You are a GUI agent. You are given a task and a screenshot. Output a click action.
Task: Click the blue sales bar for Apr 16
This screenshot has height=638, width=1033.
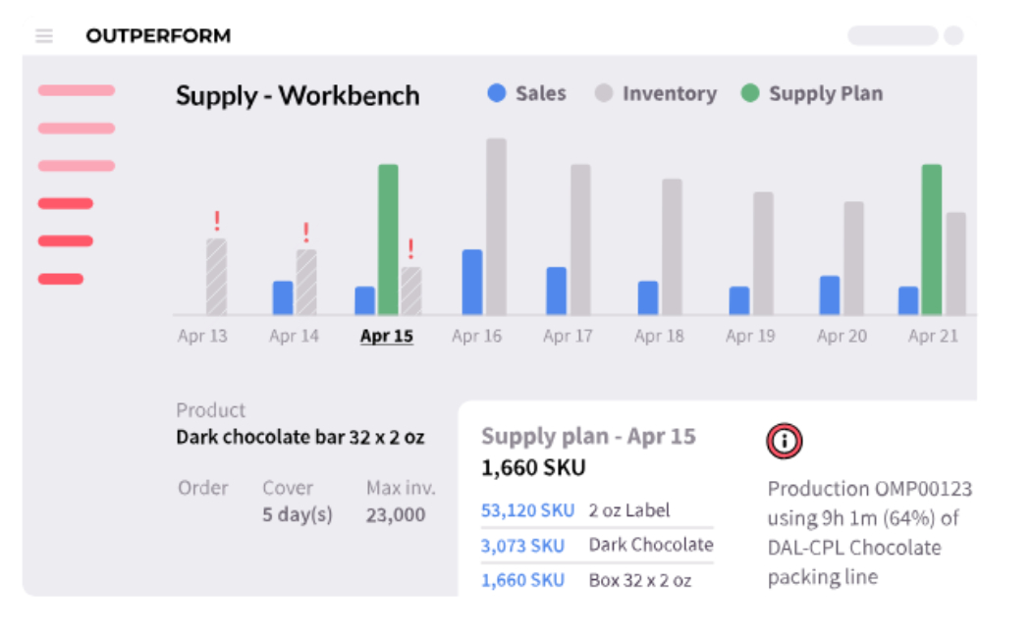pyautogui.click(x=472, y=283)
